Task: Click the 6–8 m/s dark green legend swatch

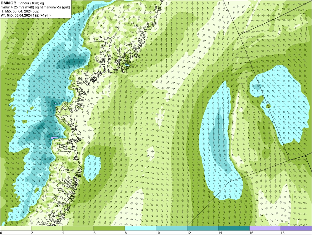Action: click(109, 228)
